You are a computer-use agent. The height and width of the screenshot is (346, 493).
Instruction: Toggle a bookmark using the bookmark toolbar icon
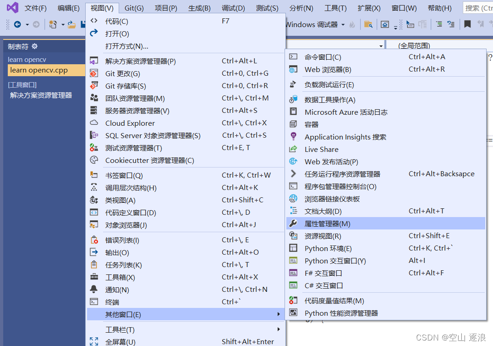tap(467, 24)
